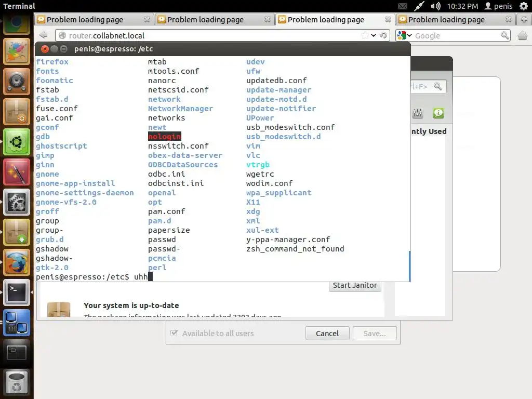Go to the Firefox home page
Image resolution: width=532 pixels, height=399 pixels.
click(x=523, y=35)
